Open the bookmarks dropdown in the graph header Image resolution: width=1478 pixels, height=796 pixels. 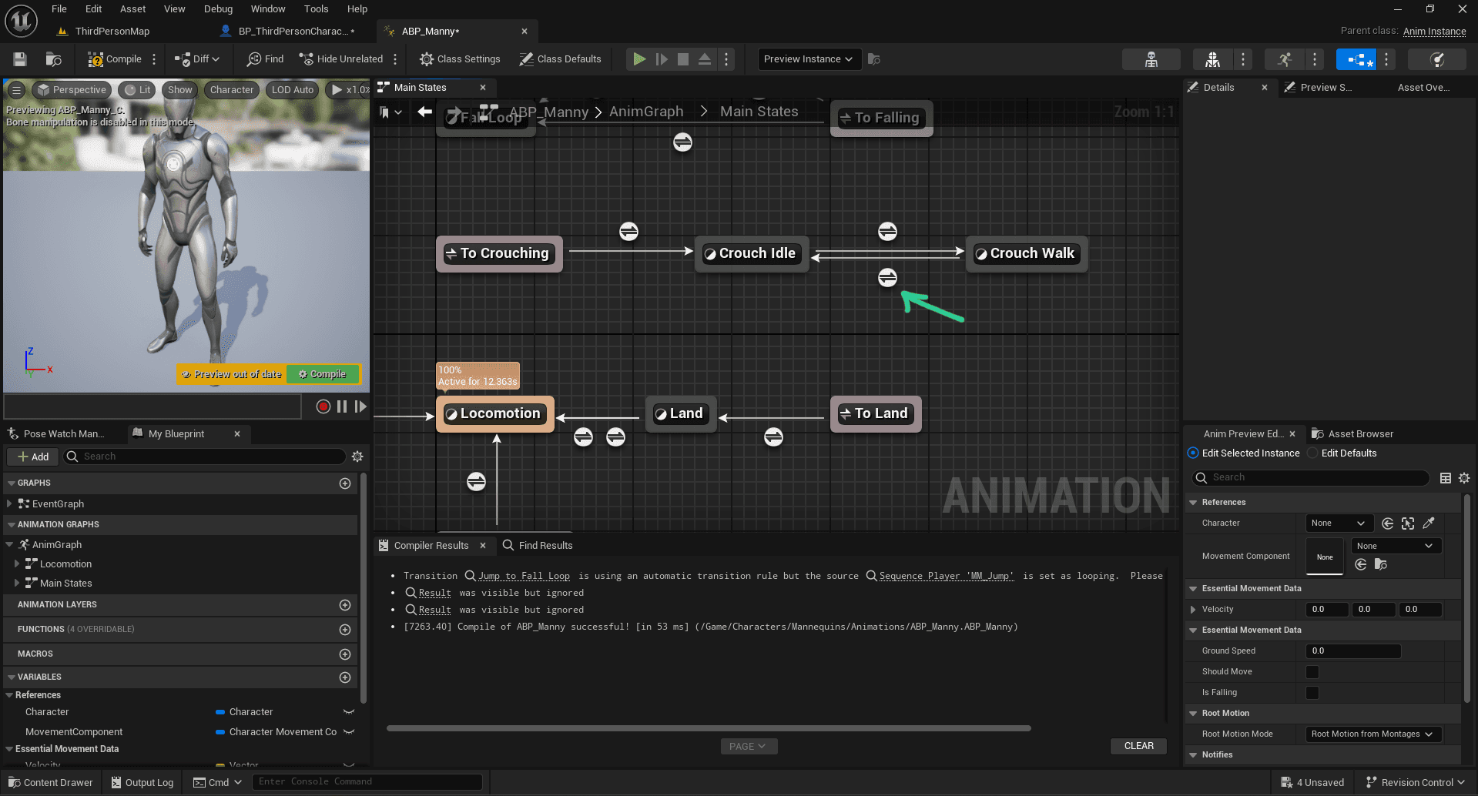pos(391,112)
